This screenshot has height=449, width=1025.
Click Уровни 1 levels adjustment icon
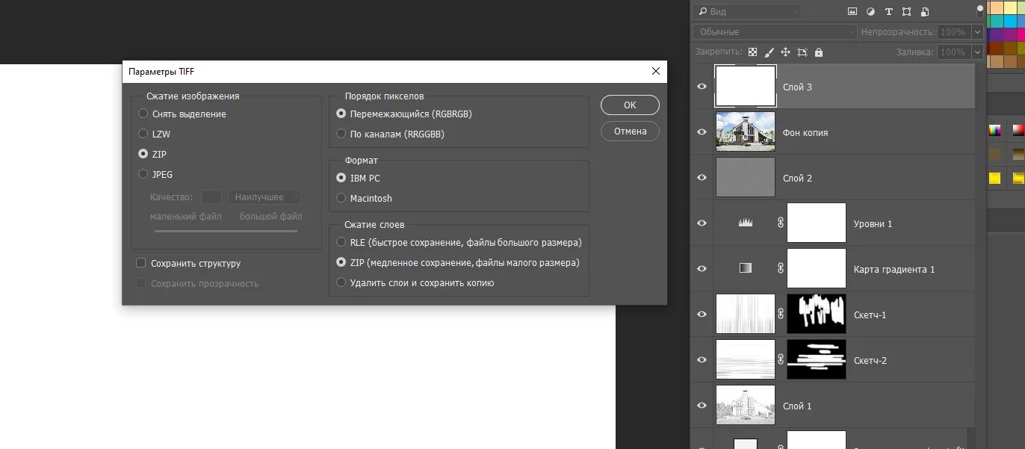745,223
